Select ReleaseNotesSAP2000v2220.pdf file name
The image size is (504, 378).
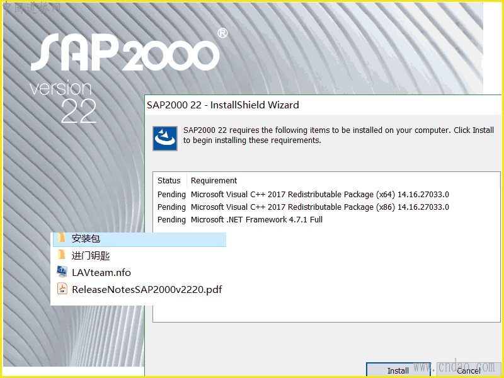click(x=147, y=290)
